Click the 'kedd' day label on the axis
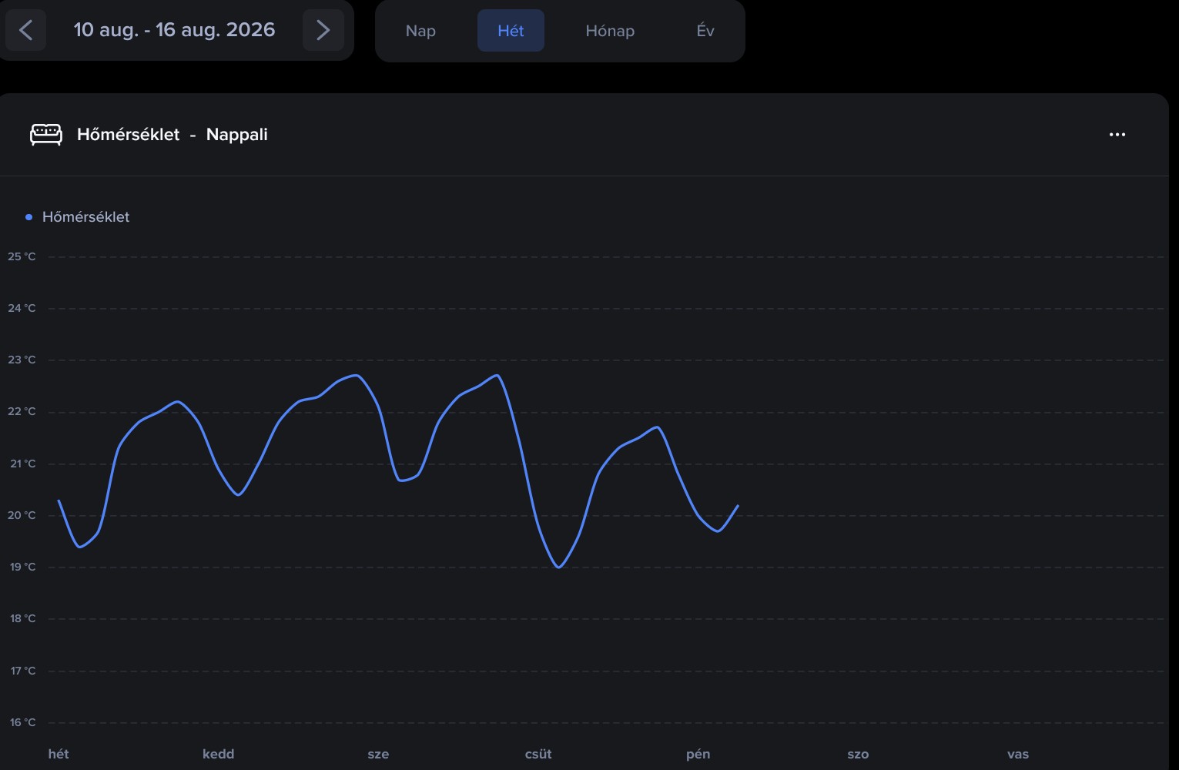This screenshot has height=770, width=1179. (218, 754)
